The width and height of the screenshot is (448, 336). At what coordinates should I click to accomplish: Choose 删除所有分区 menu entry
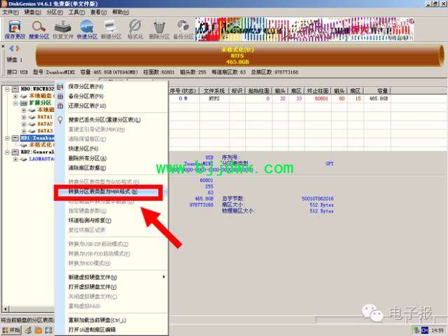(x=87, y=158)
